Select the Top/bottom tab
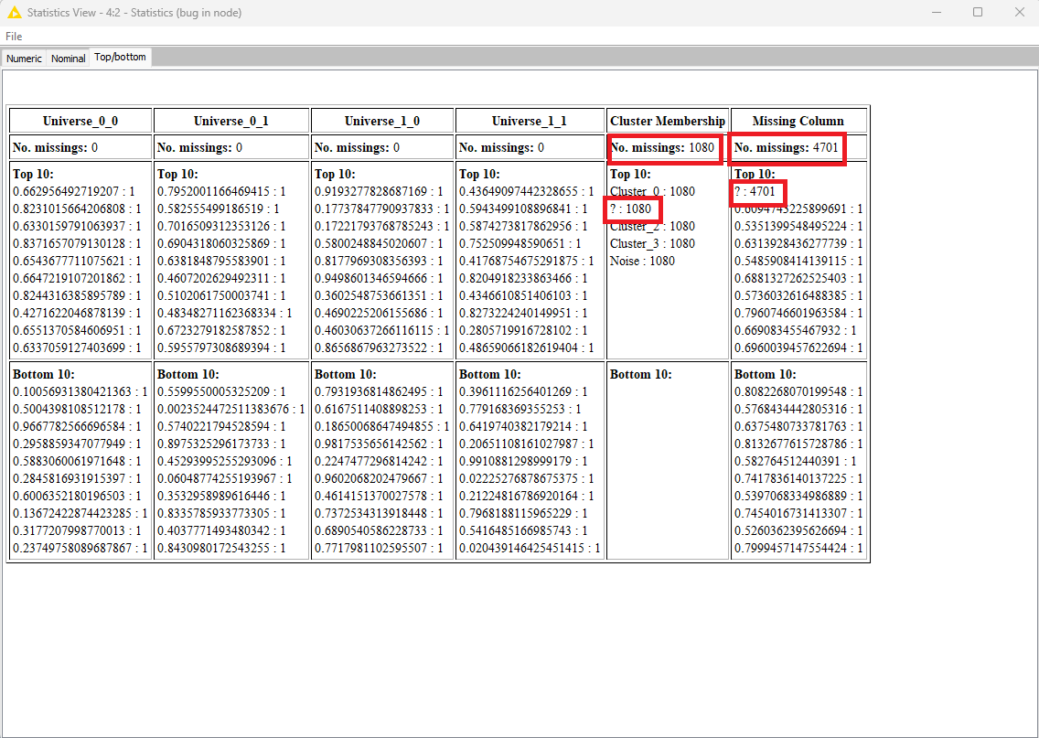 pyautogui.click(x=120, y=57)
